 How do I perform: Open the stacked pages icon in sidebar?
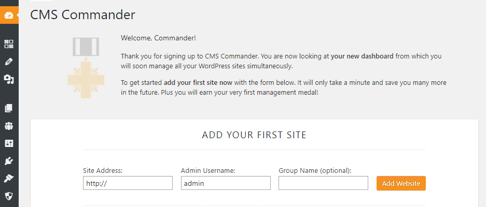tap(9, 108)
